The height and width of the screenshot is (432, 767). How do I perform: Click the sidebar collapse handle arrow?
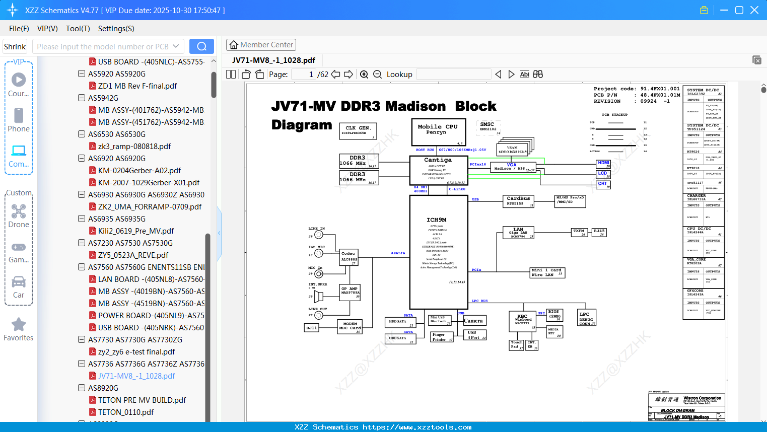tap(219, 233)
